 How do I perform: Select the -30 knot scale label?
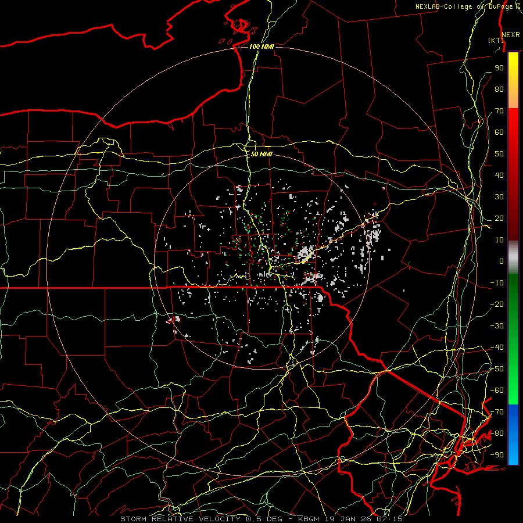coord(497,326)
